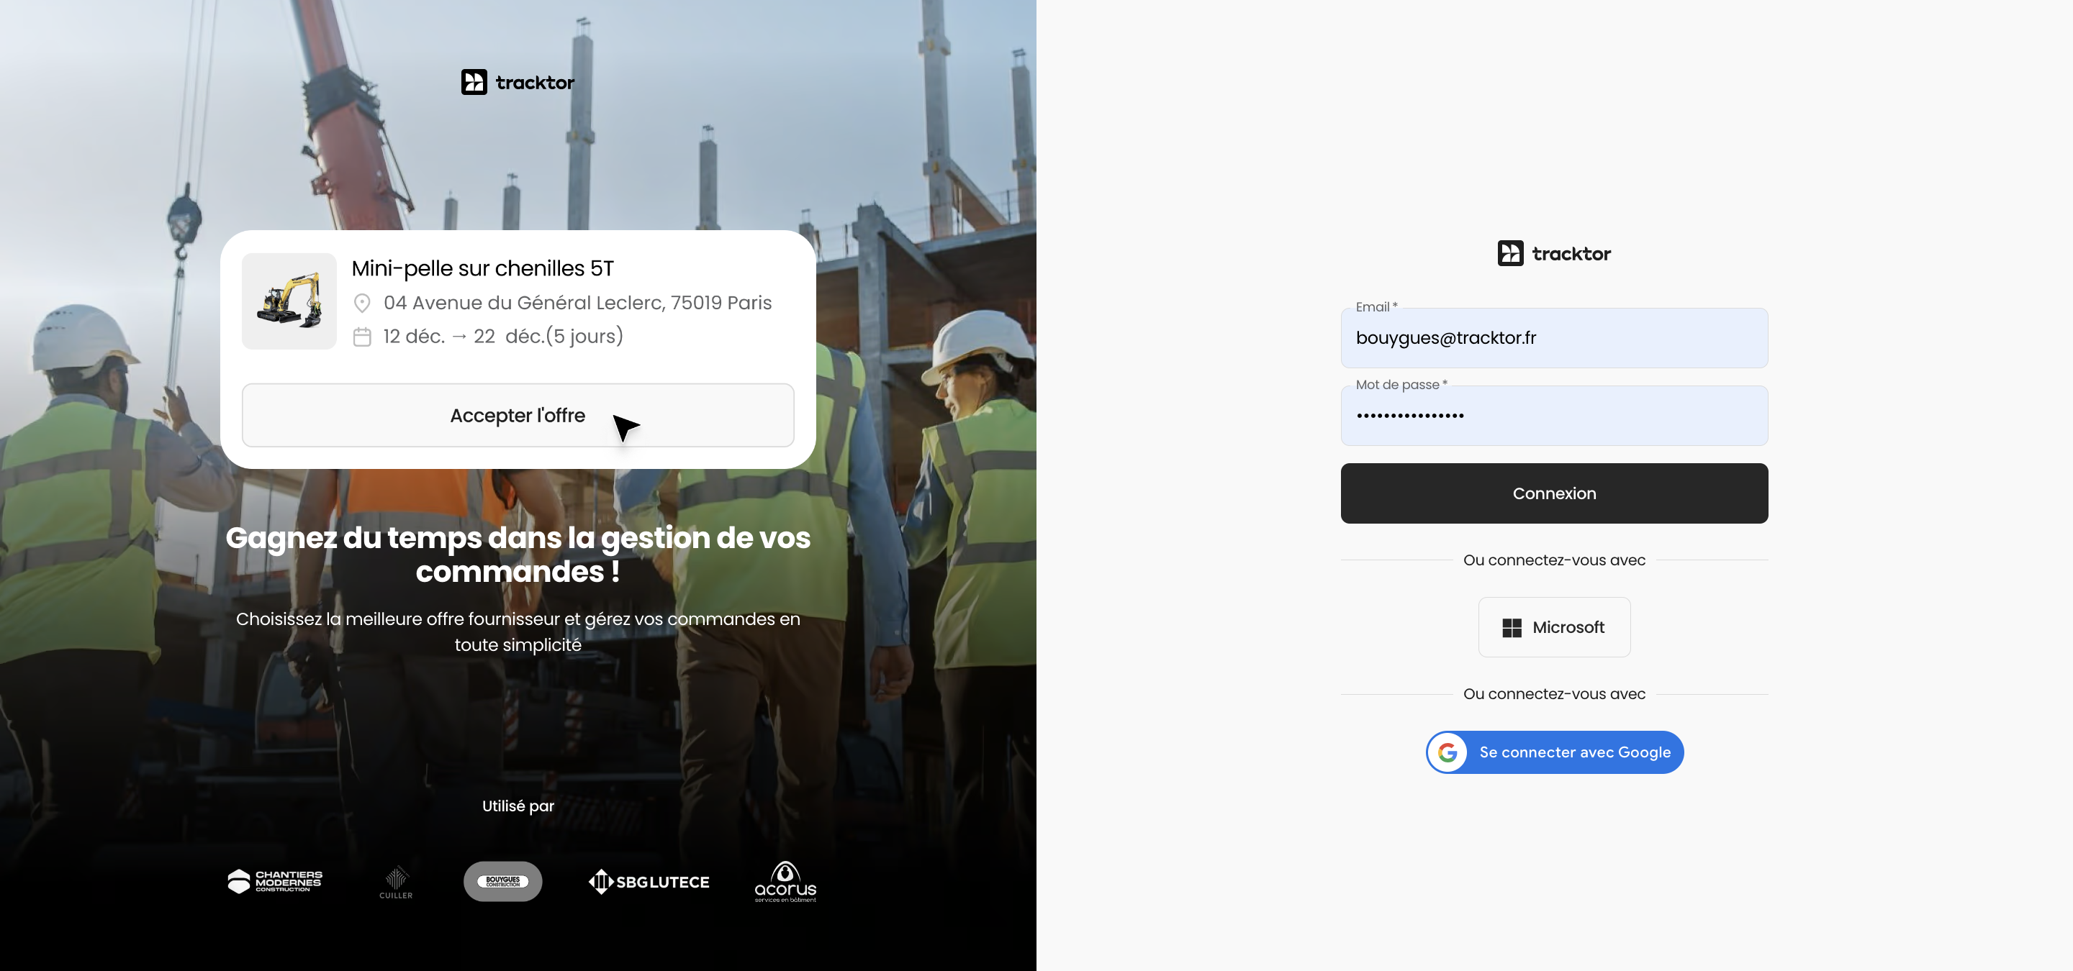Click the title Mini-pelle sur chenilles 5T
Screen dimensions: 2073x971
coord(483,268)
